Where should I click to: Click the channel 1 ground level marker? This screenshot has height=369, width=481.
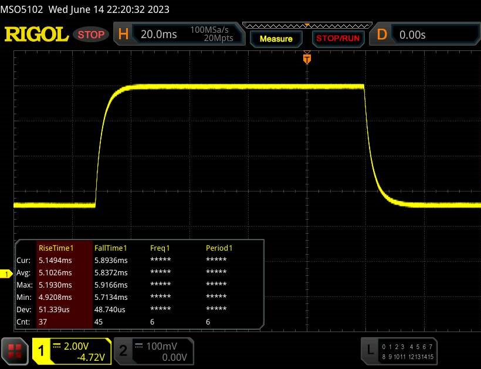coord(7,274)
